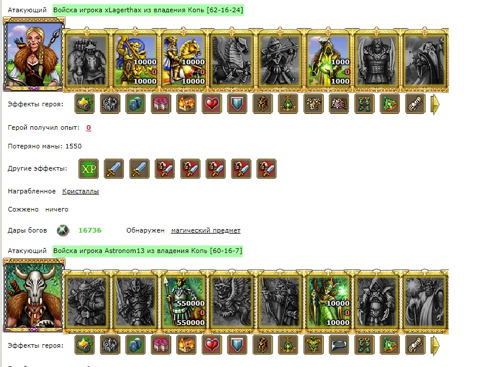Click the 550000 spearman unit card

coord(184,300)
